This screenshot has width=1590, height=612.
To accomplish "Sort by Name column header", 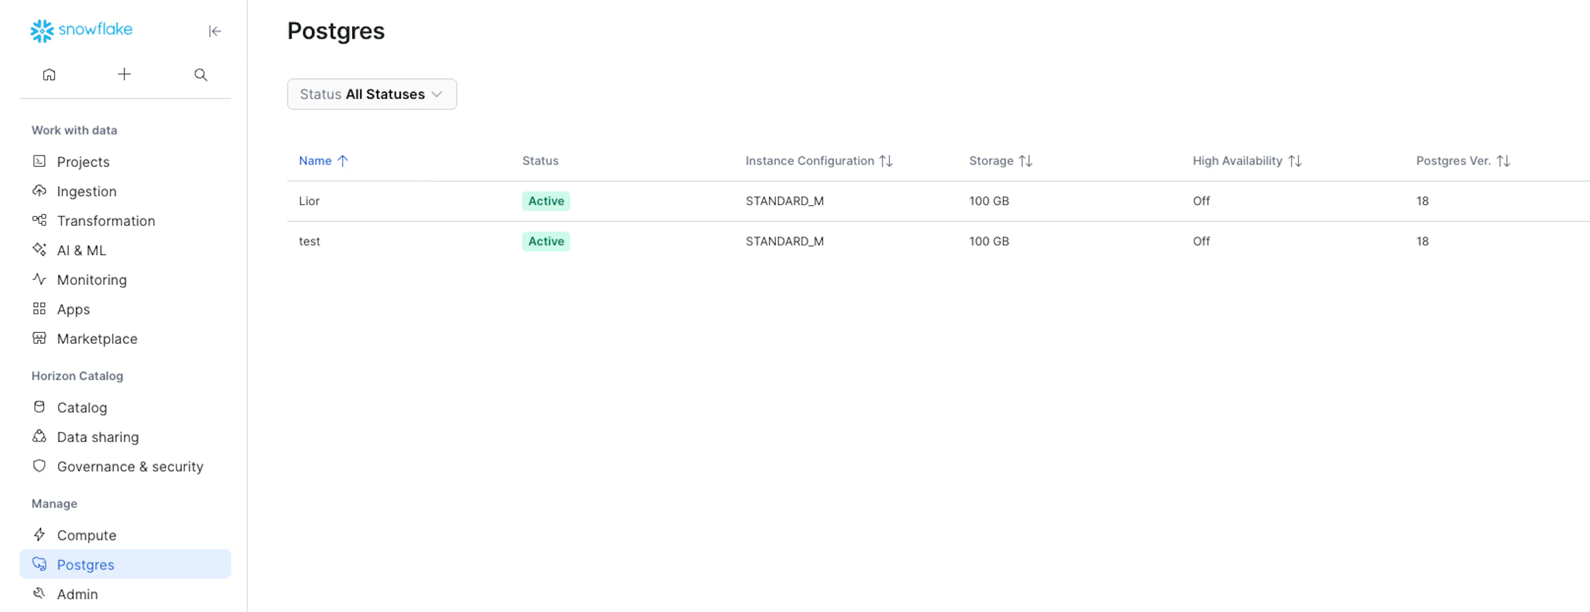I will [x=323, y=161].
